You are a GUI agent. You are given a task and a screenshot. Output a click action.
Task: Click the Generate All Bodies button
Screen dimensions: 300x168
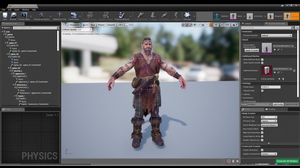coord(287,161)
